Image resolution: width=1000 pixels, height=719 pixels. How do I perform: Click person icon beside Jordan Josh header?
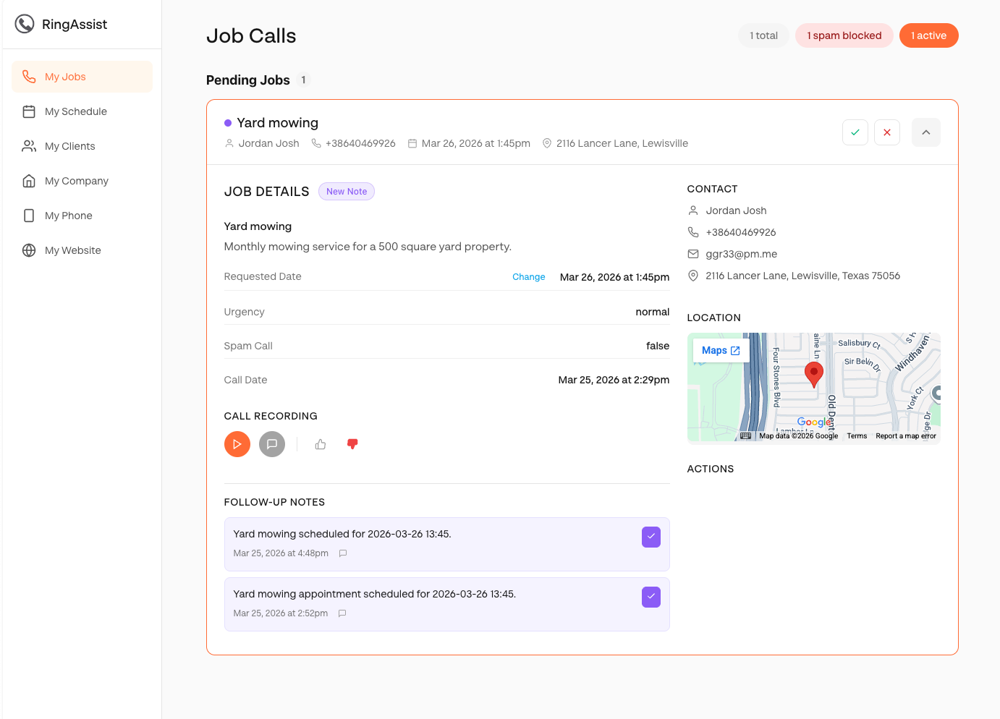229,143
